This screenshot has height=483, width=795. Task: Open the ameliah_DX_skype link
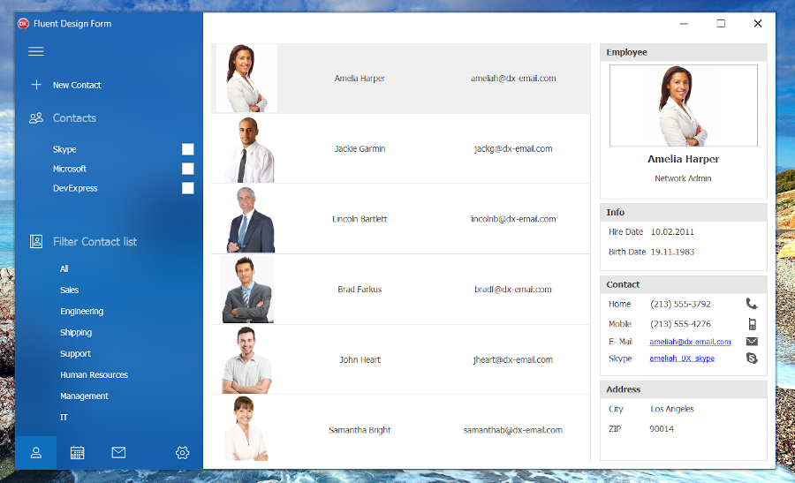click(x=682, y=358)
